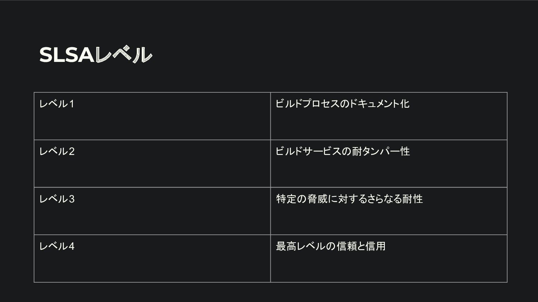Click the vertical divider between table columns
The height and width of the screenshot is (302, 538).
[x=270, y=187]
